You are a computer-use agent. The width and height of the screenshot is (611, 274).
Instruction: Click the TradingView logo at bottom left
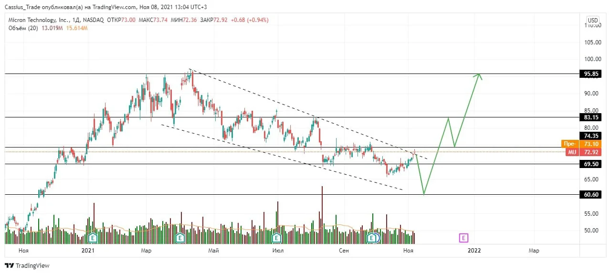click(27, 265)
